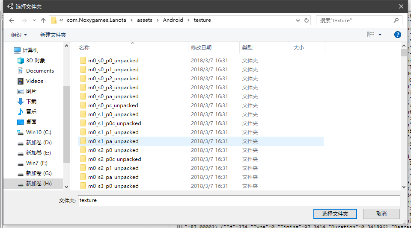Image resolution: width=411 pixels, height=228 pixels.
Task: Select folder m0_s0_p3_unpacked
Action: (201, 88)
